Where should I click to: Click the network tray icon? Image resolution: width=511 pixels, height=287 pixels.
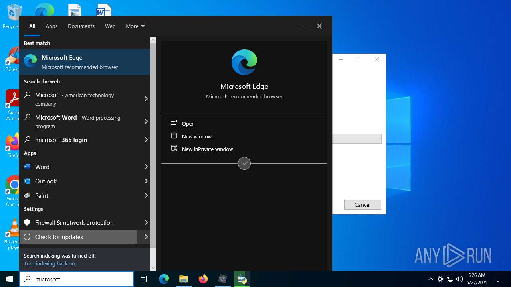450,279
